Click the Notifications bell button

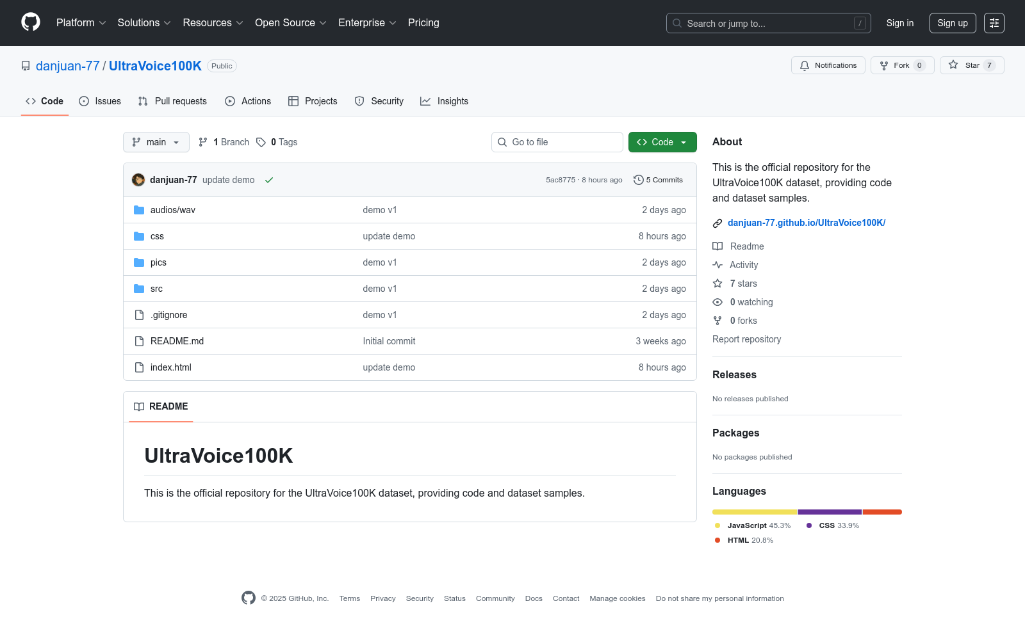point(828,65)
